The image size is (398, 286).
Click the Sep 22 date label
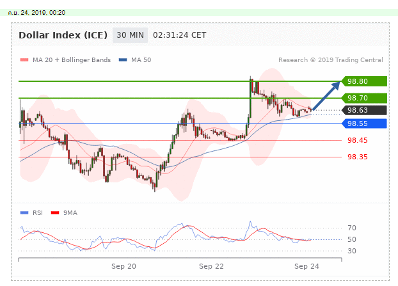pyautogui.click(x=211, y=266)
